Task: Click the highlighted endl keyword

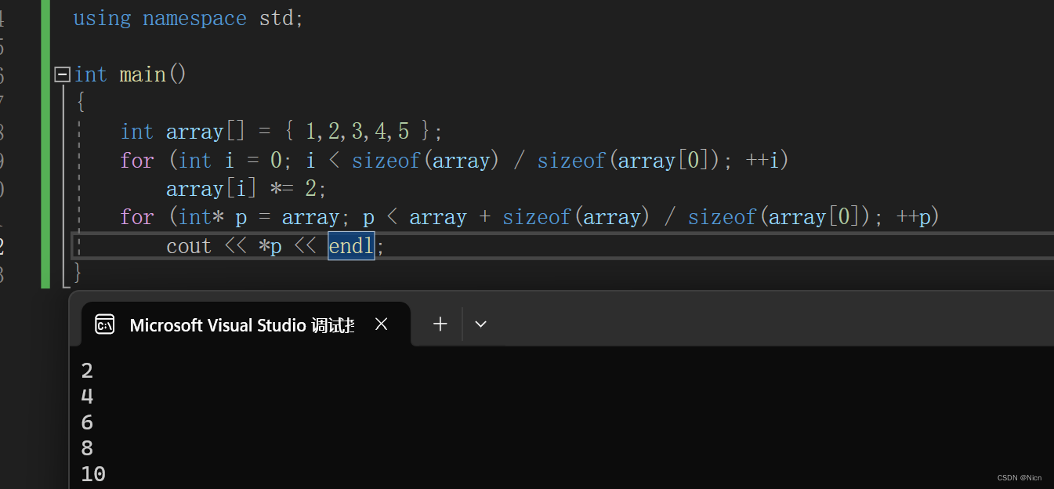Action: click(350, 245)
